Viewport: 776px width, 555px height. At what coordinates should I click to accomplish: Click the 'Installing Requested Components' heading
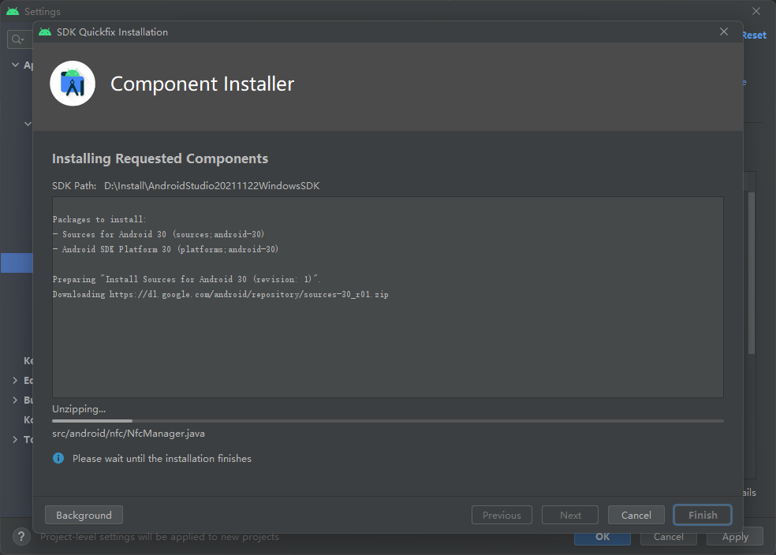160,158
